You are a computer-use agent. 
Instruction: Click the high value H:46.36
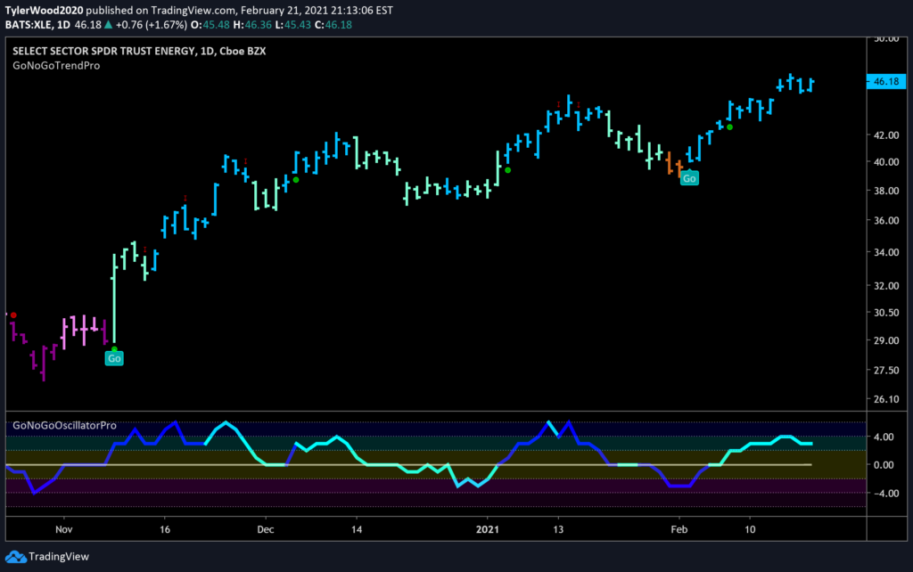click(252, 25)
